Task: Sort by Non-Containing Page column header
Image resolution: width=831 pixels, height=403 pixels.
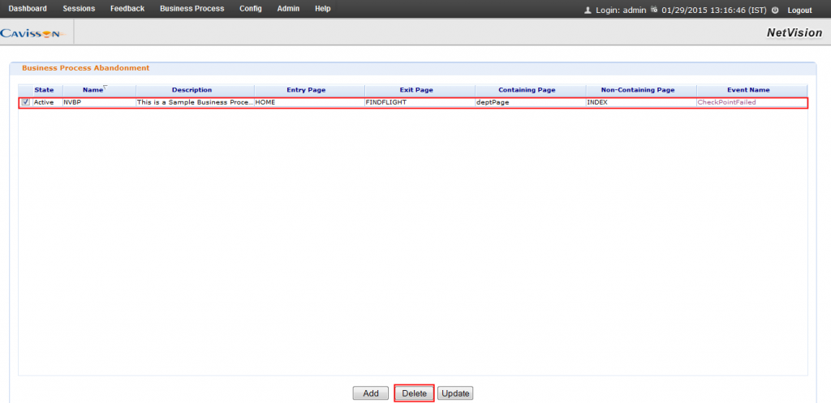Action: click(641, 90)
